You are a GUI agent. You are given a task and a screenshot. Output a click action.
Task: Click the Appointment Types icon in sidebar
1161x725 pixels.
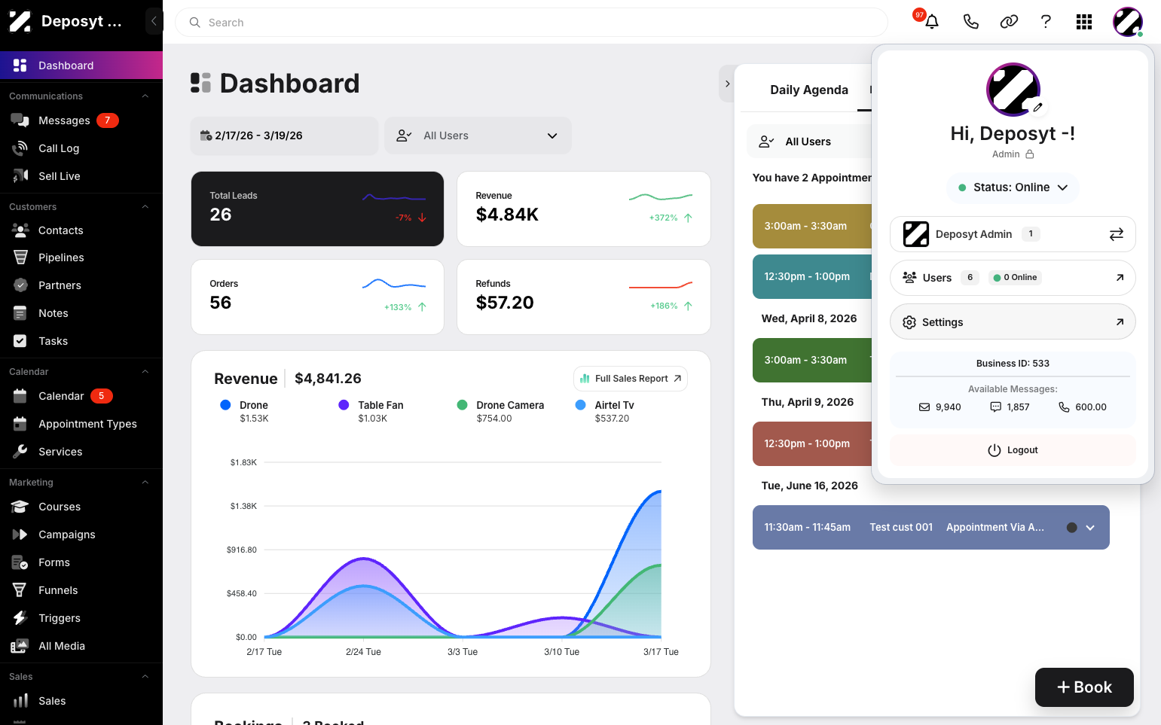[x=20, y=424]
